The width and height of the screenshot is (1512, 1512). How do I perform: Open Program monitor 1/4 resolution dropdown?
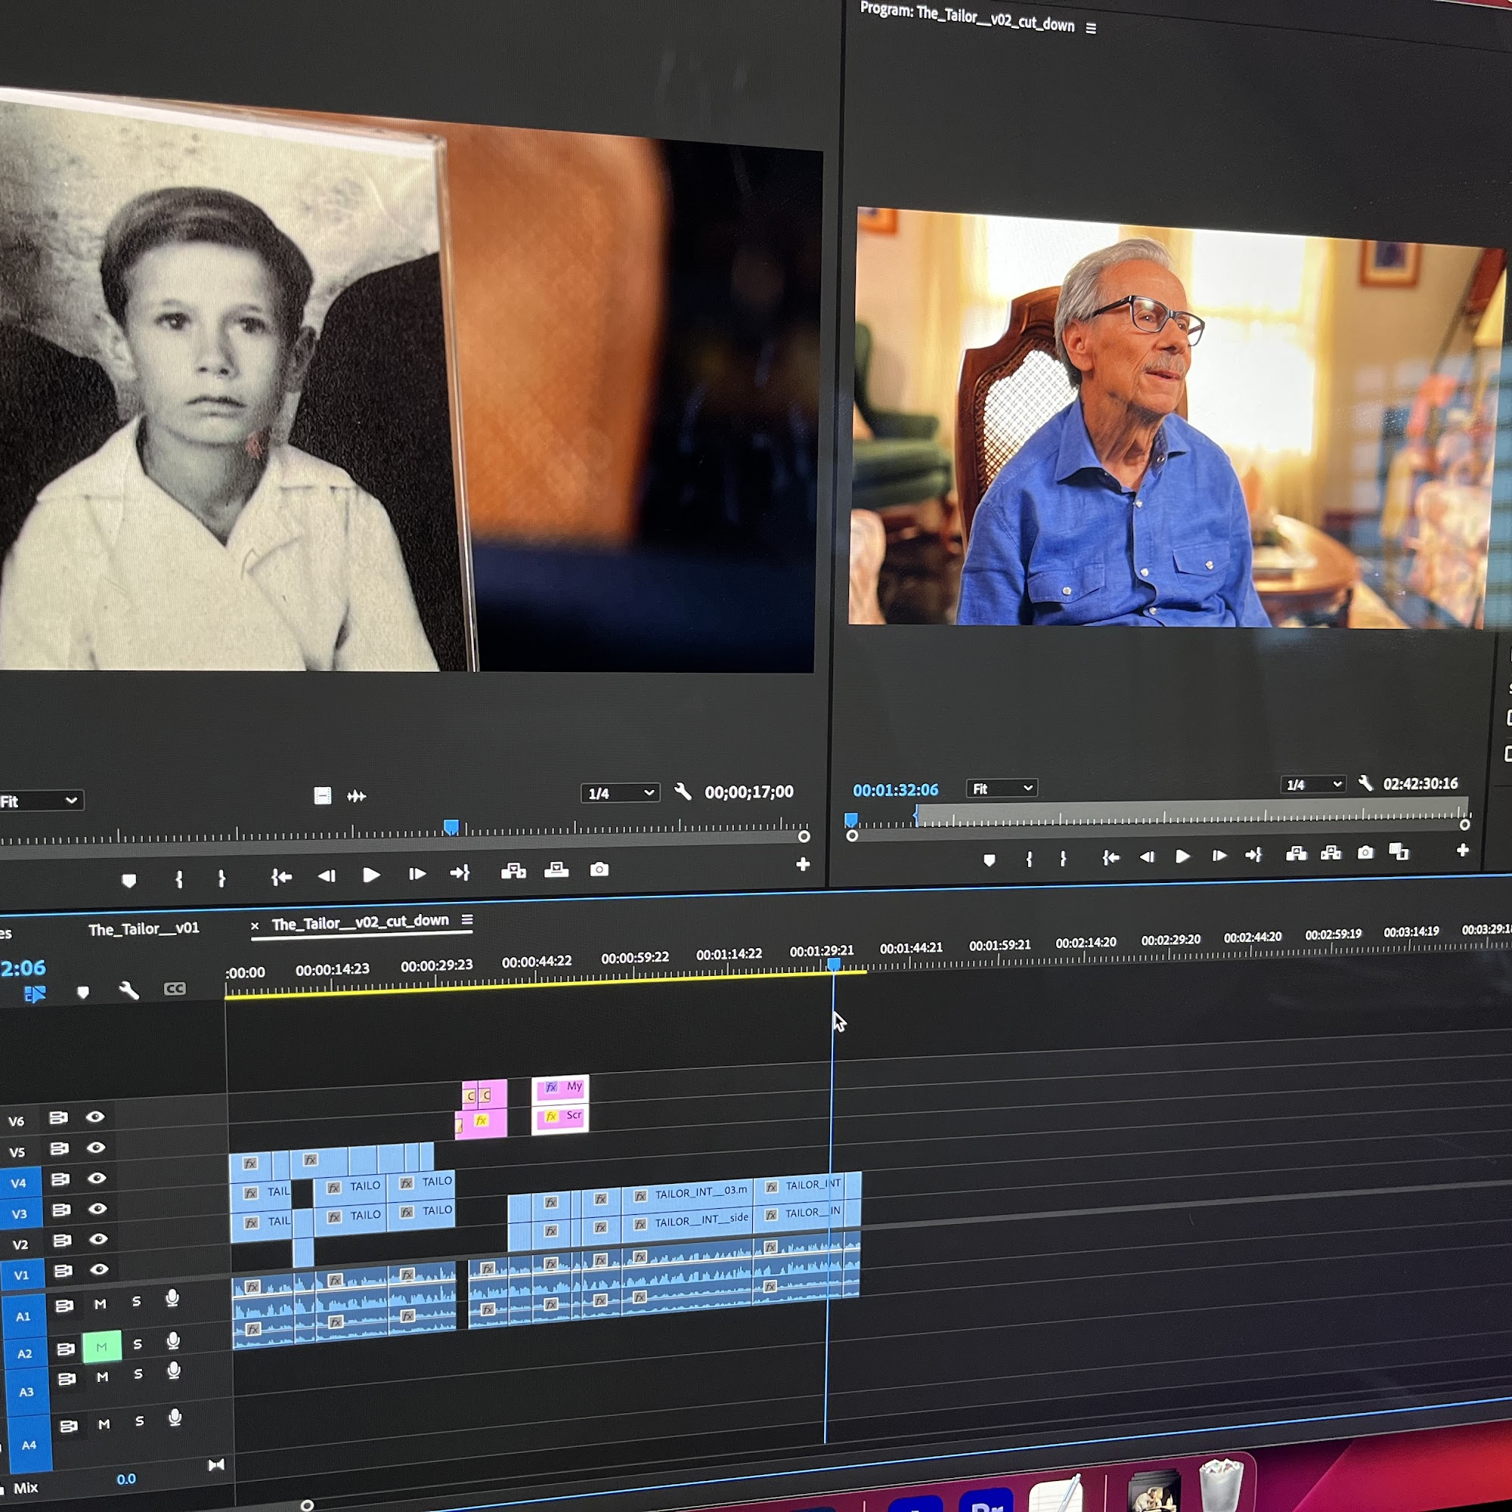(1312, 784)
